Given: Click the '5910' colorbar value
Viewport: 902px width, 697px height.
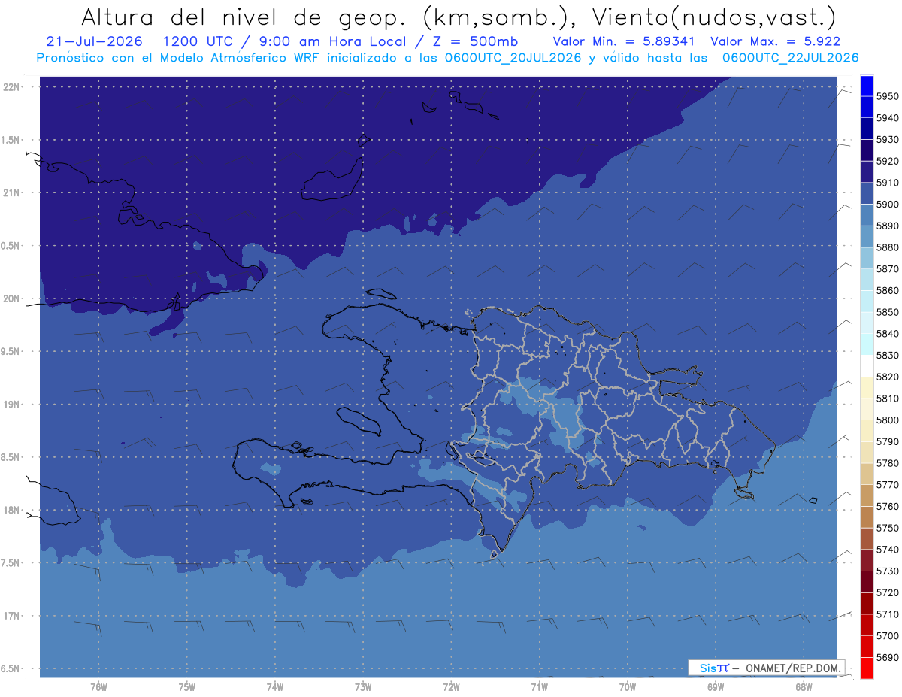Looking at the screenshot, I should click(888, 183).
